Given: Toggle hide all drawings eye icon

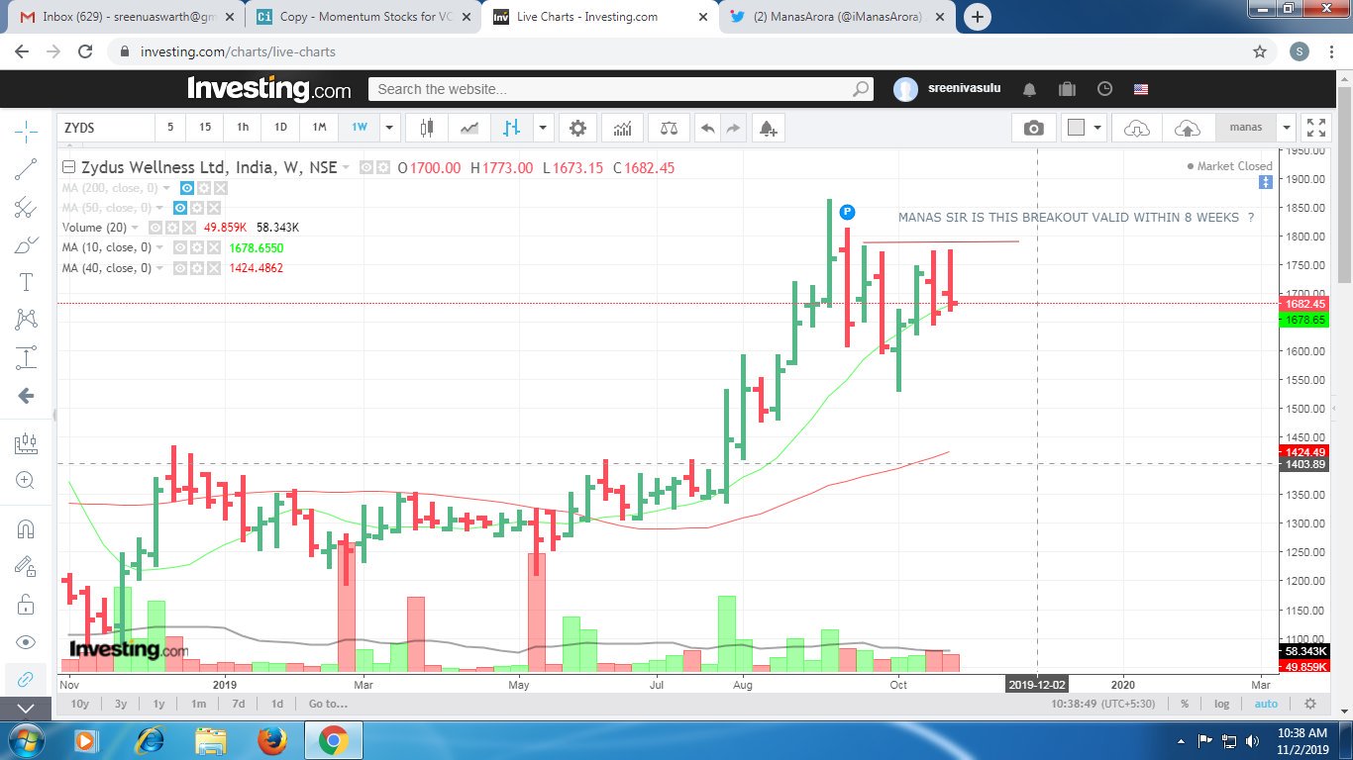Looking at the screenshot, I should pyautogui.click(x=26, y=642).
